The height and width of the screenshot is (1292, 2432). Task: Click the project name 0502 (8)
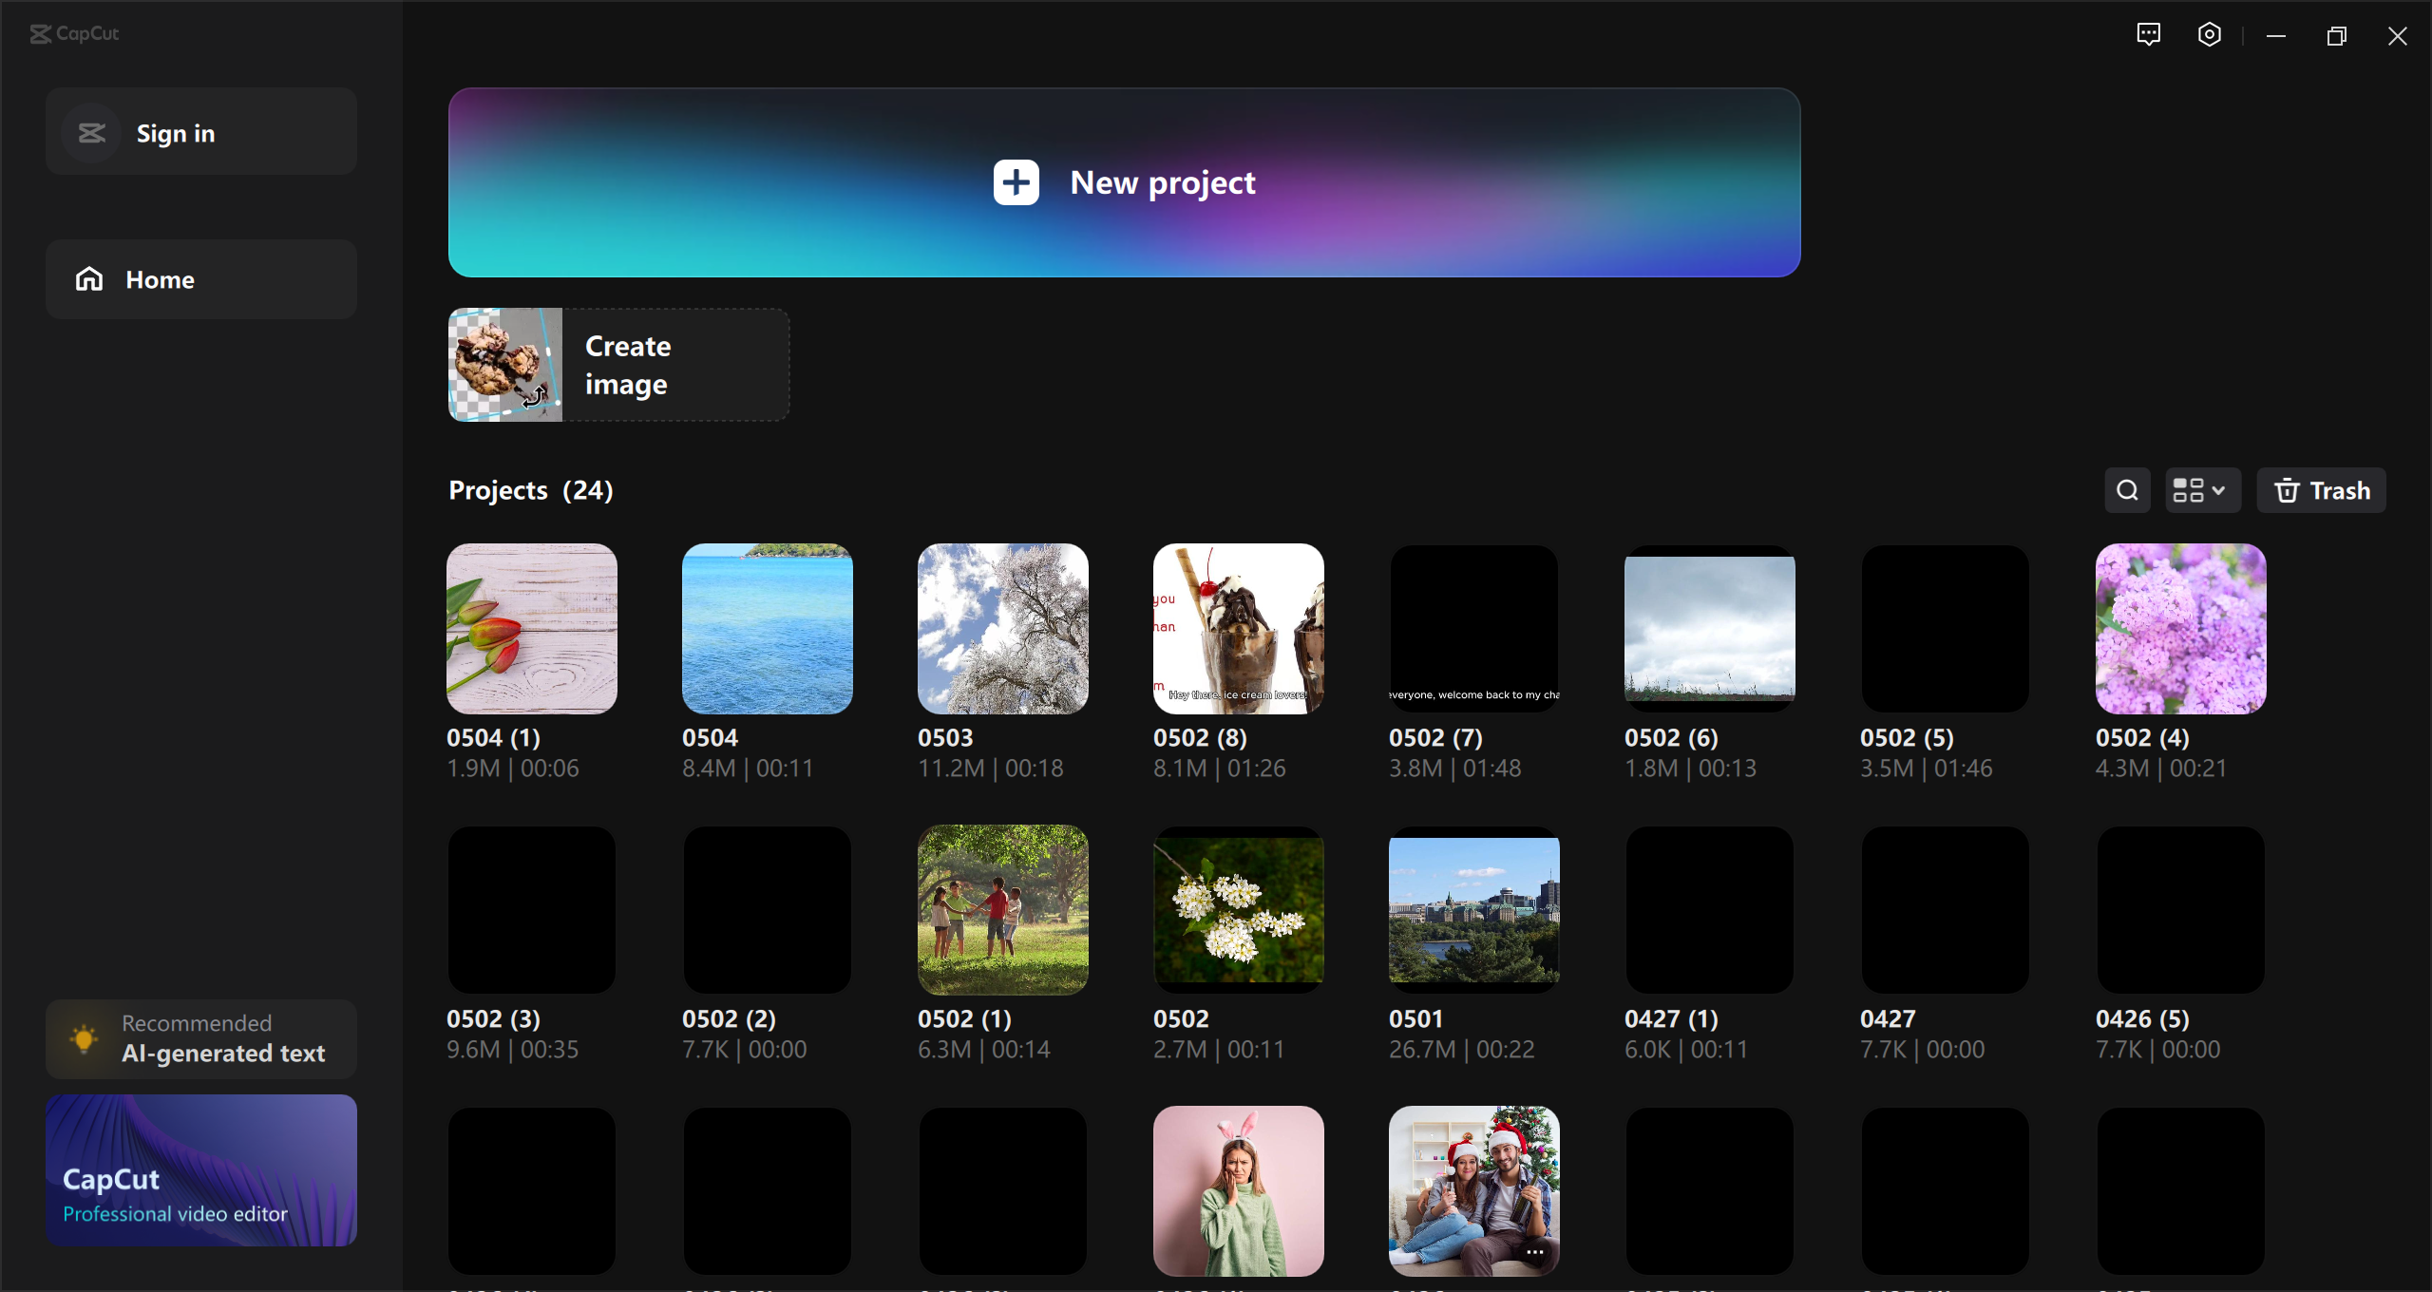1200,737
